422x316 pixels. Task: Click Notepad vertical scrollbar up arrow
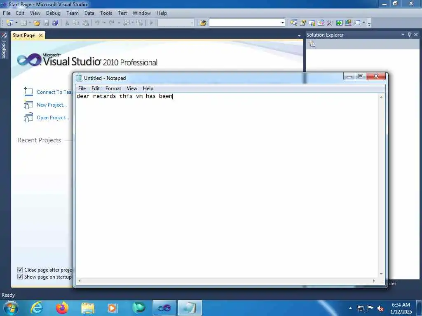(381, 97)
